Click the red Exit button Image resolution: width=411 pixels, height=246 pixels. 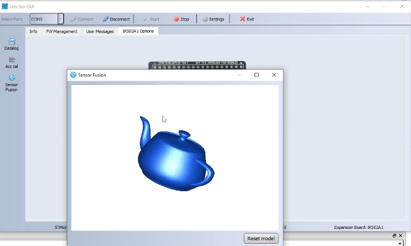coord(247,19)
